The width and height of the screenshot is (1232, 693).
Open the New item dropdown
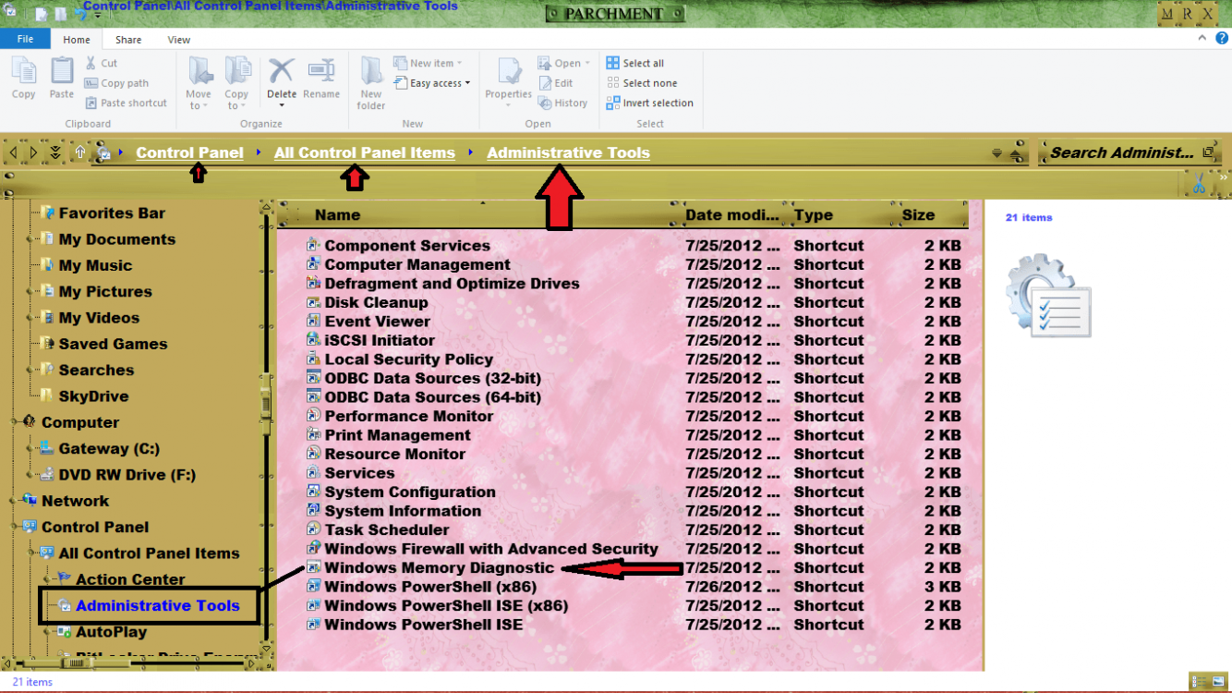pyautogui.click(x=428, y=63)
